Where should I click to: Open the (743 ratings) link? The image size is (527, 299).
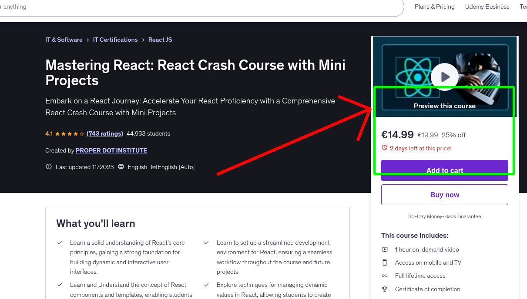pyautogui.click(x=104, y=133)
